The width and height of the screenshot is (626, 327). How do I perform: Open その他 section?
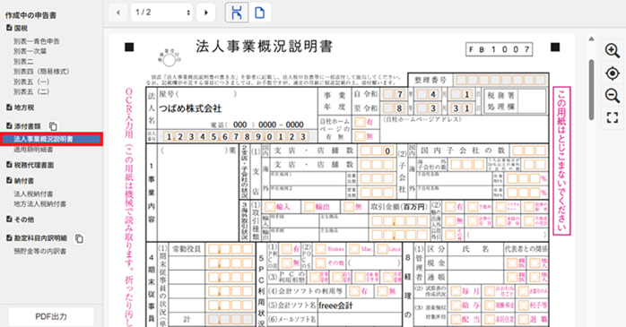20,219
